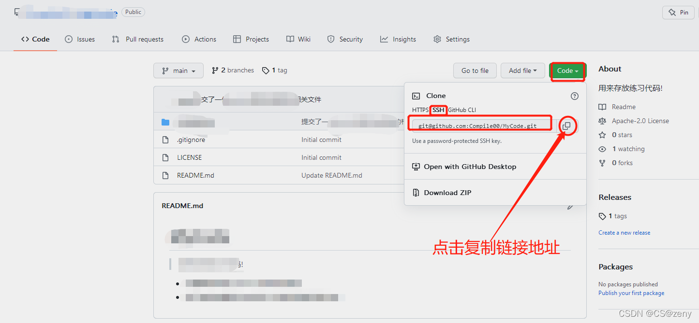Viewport: 699px width, 323px height.
Task: Click the pencil edit icon for README.md
Action: [x=570, y=206]
